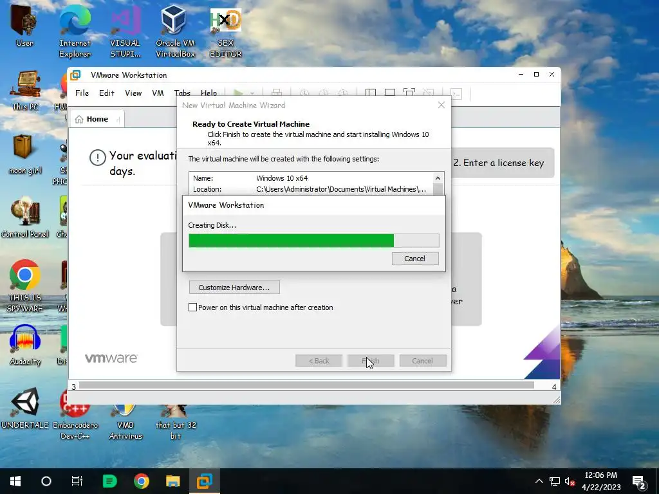Open the Windows Start menu
This screenshot has height=494, width=659.
coord(15,481)
